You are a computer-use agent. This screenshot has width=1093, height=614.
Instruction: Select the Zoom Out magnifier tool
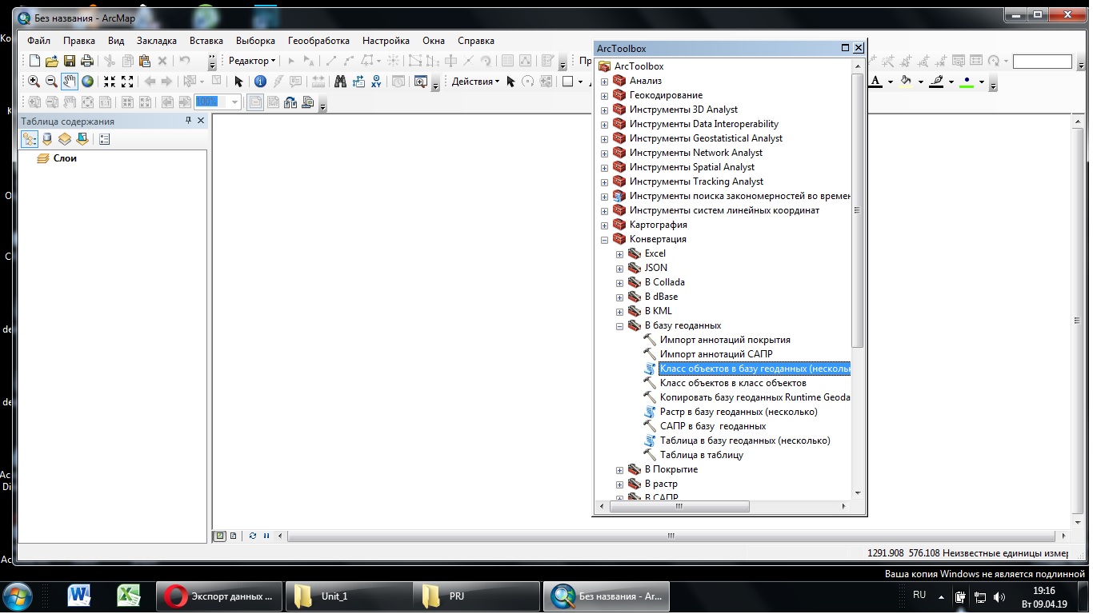click(51, 82)
